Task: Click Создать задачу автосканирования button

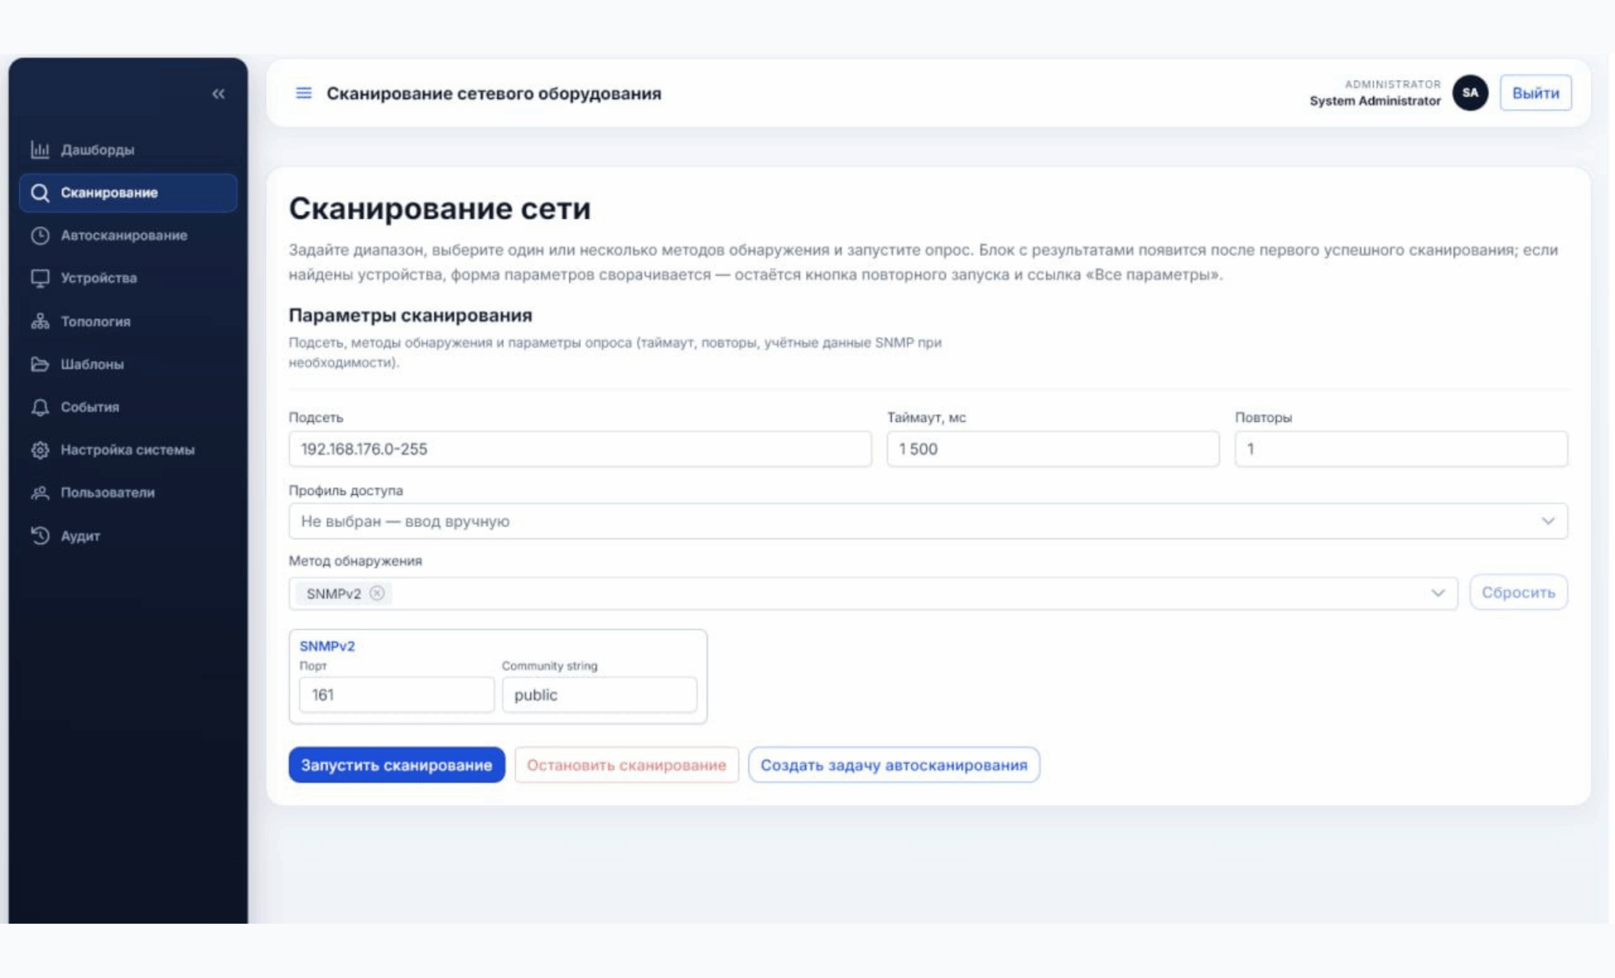Action: point(894,764)
